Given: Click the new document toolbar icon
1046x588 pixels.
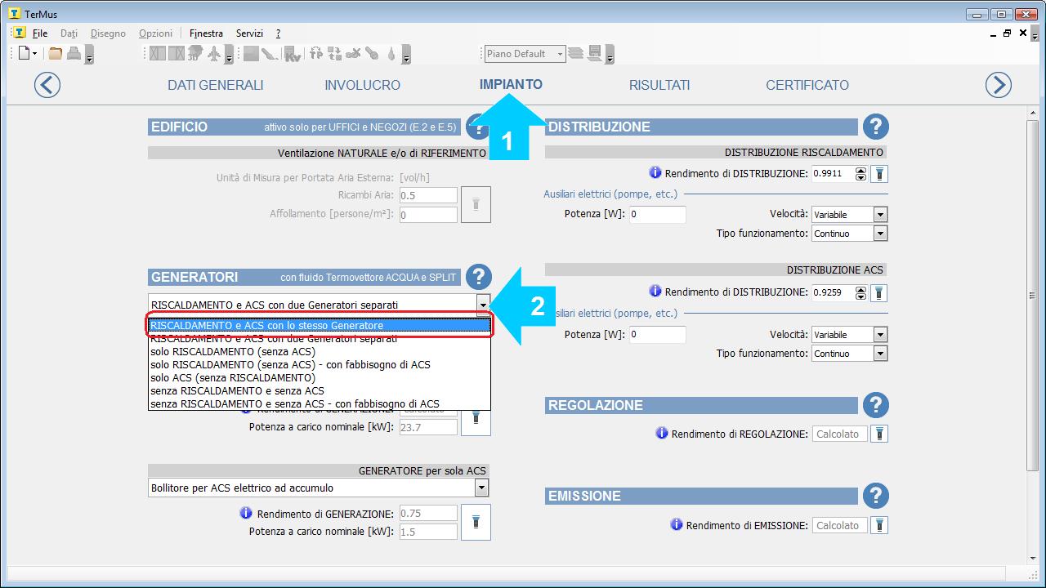Looking at the screenshot, I should click(x=24, y=54).
